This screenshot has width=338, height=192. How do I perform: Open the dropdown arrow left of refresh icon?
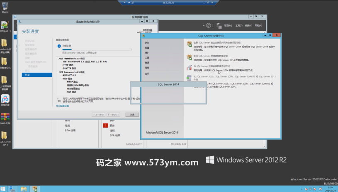[204, 25]
